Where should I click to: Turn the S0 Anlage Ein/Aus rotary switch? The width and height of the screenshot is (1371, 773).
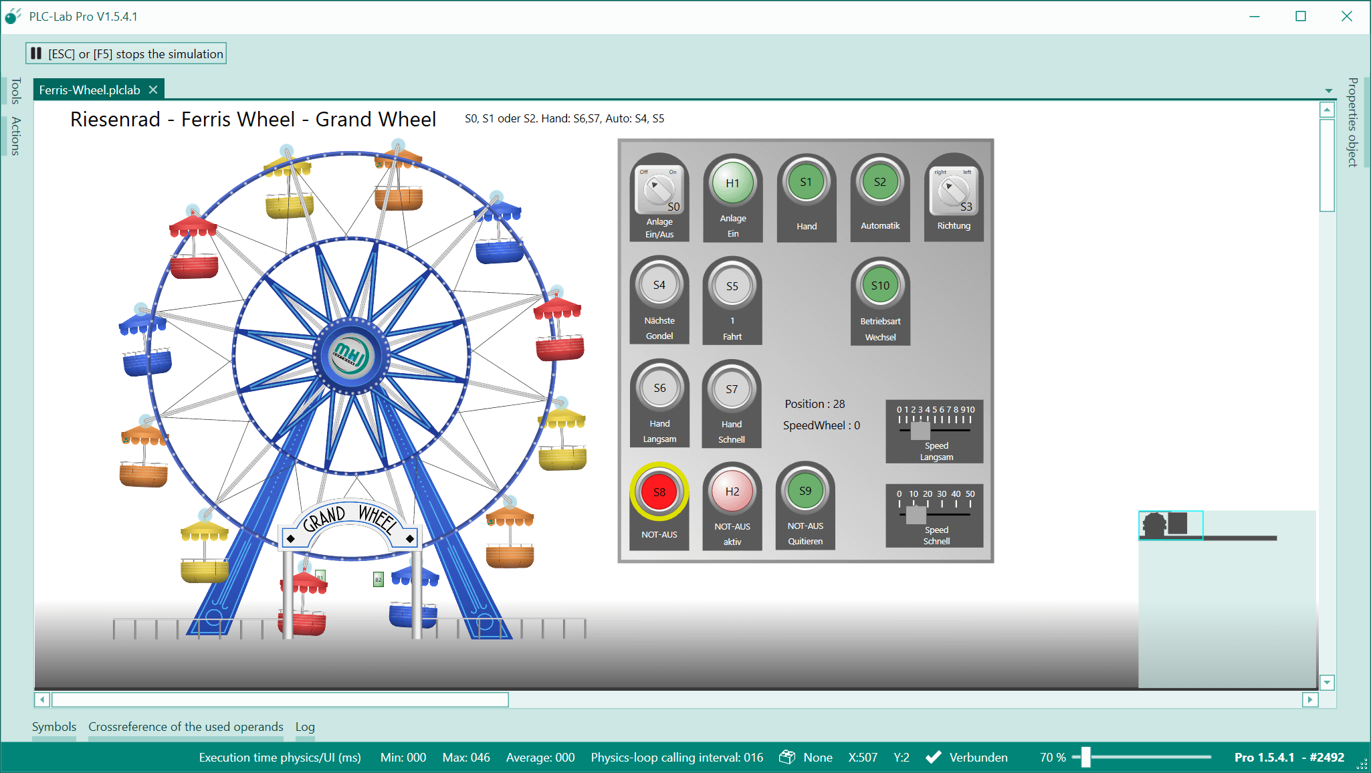(x=659, y=190)
